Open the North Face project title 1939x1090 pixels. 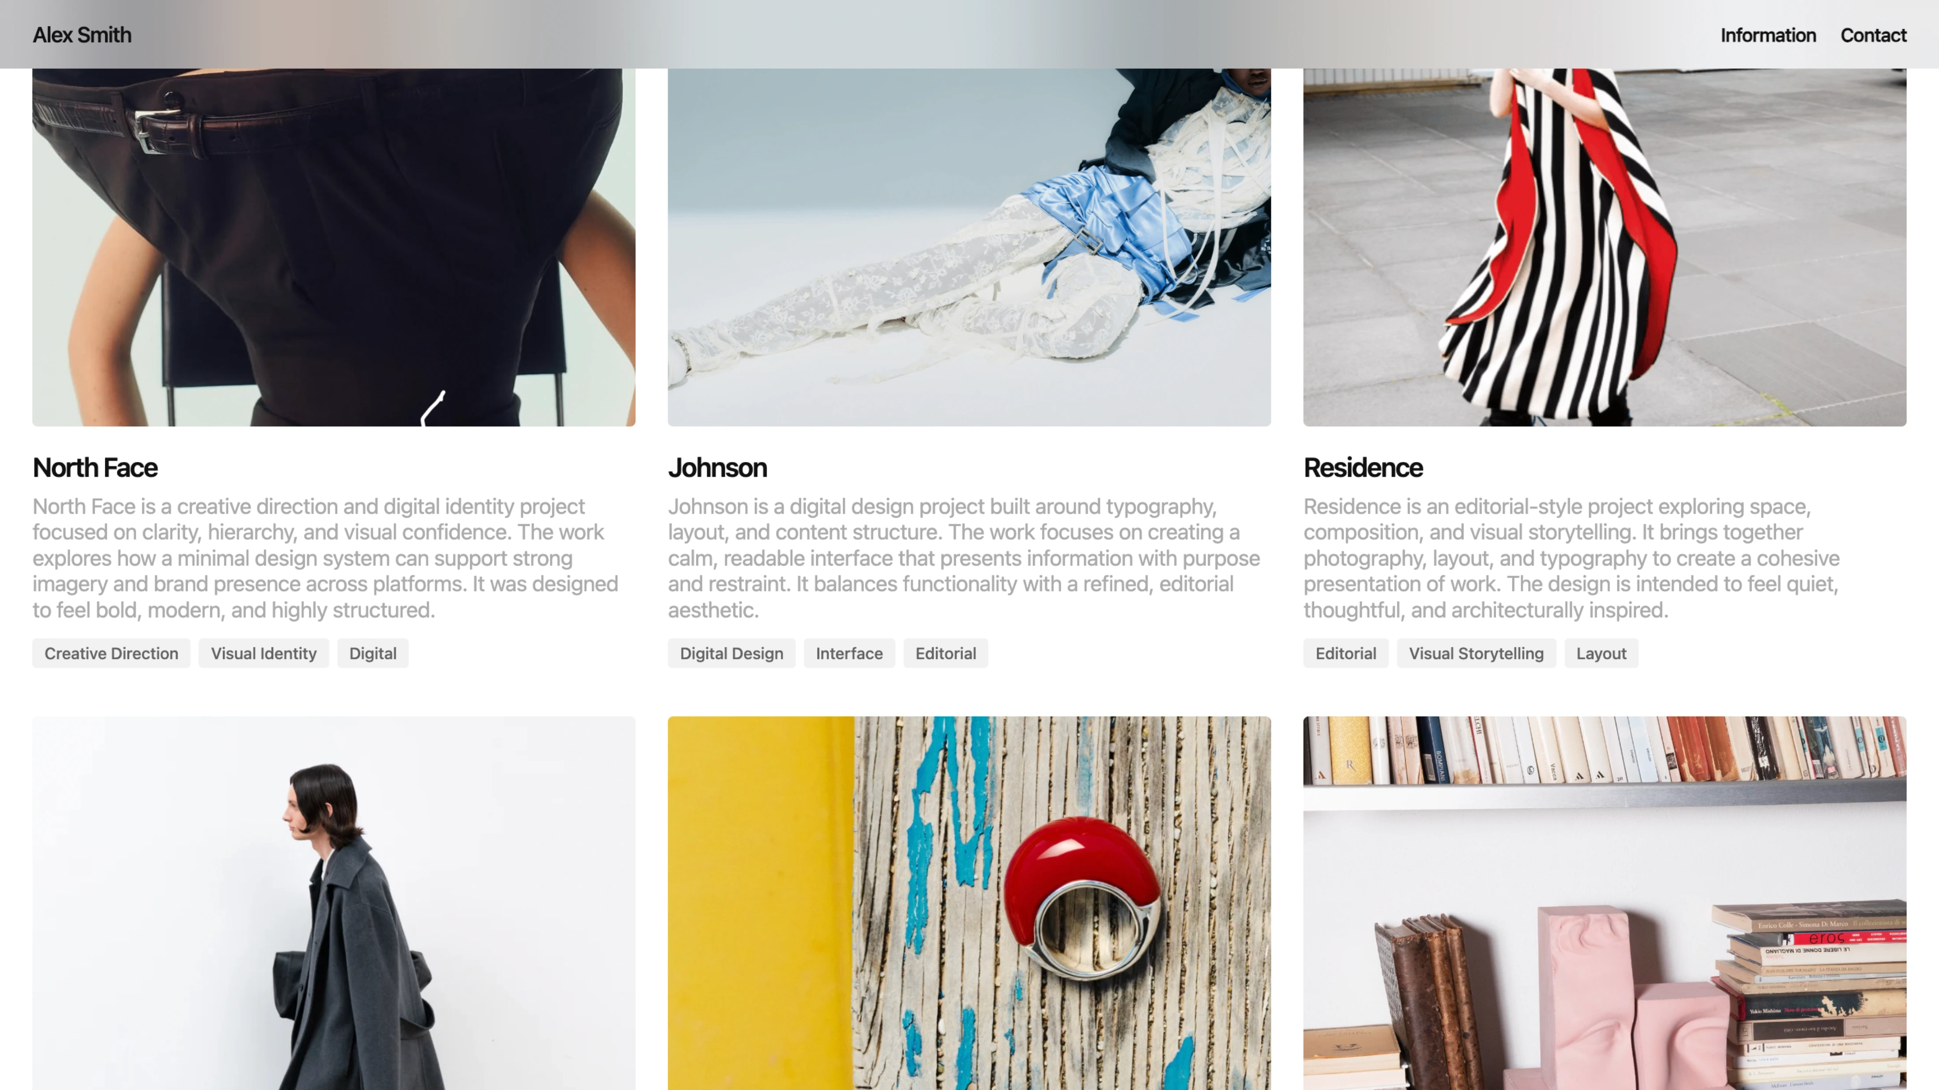click(x=95, y=467)
